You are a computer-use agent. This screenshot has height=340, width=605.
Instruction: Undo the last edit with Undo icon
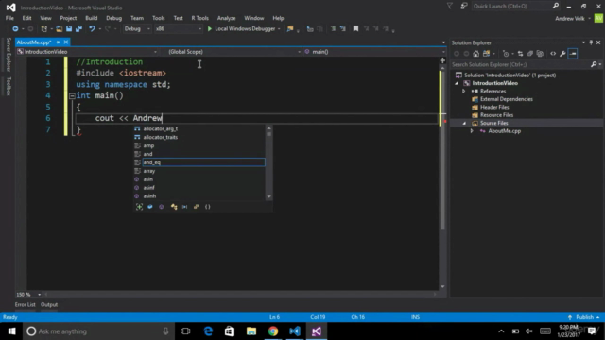92,29
